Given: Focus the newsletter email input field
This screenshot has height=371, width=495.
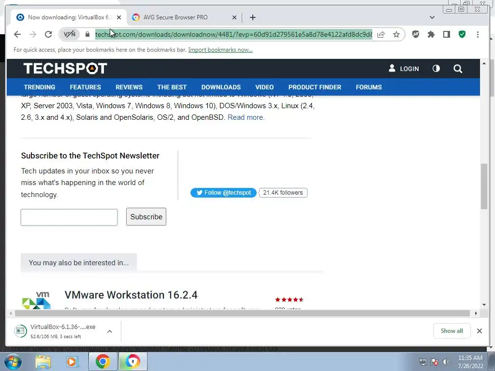Looking at the screenshot, I should pyautogui.click(x=69, y=217).
